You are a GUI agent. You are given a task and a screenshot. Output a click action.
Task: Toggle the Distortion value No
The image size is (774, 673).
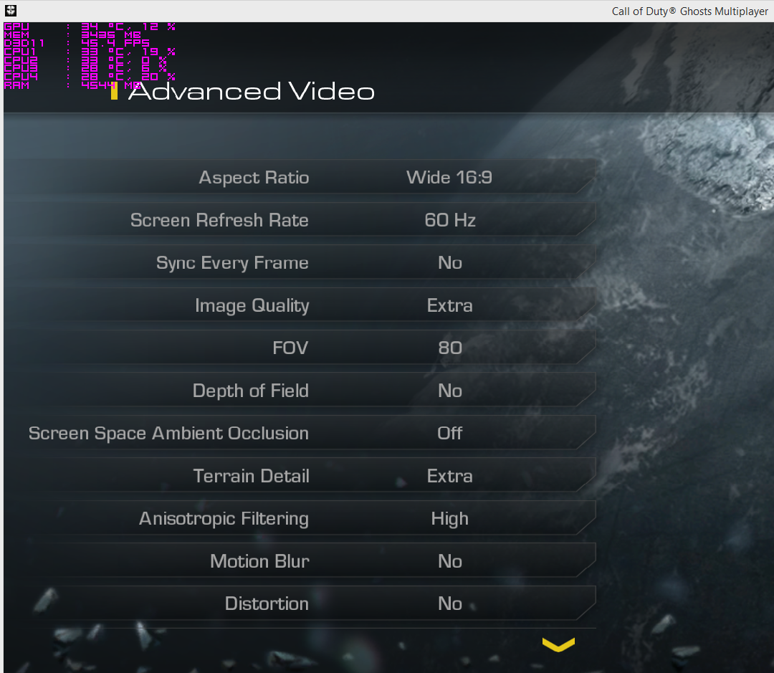449,603
